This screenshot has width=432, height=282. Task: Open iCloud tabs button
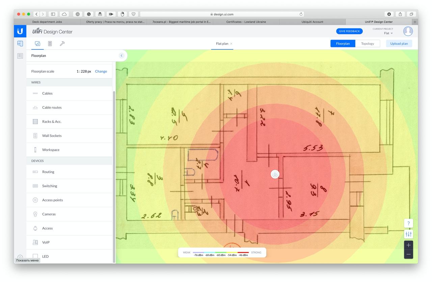point(64,14)
